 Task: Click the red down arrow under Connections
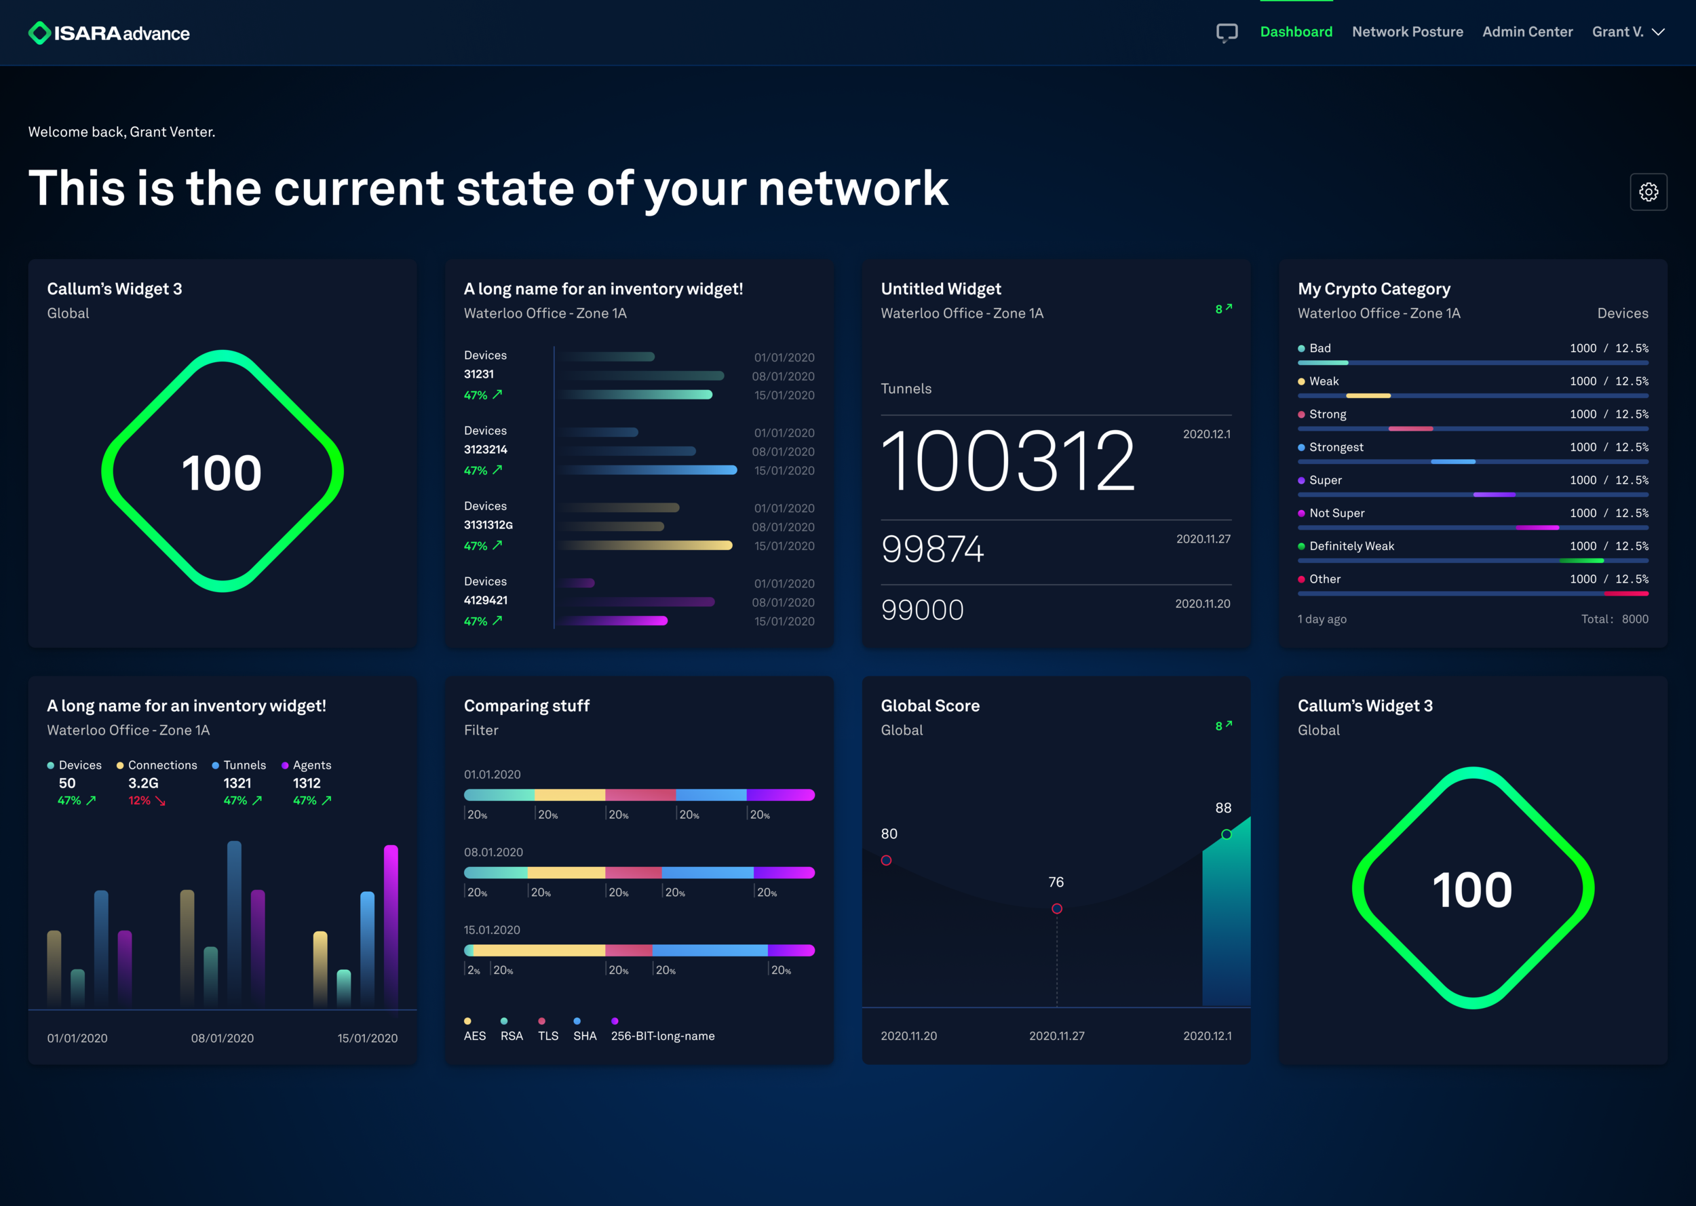[x=160, y=800]
